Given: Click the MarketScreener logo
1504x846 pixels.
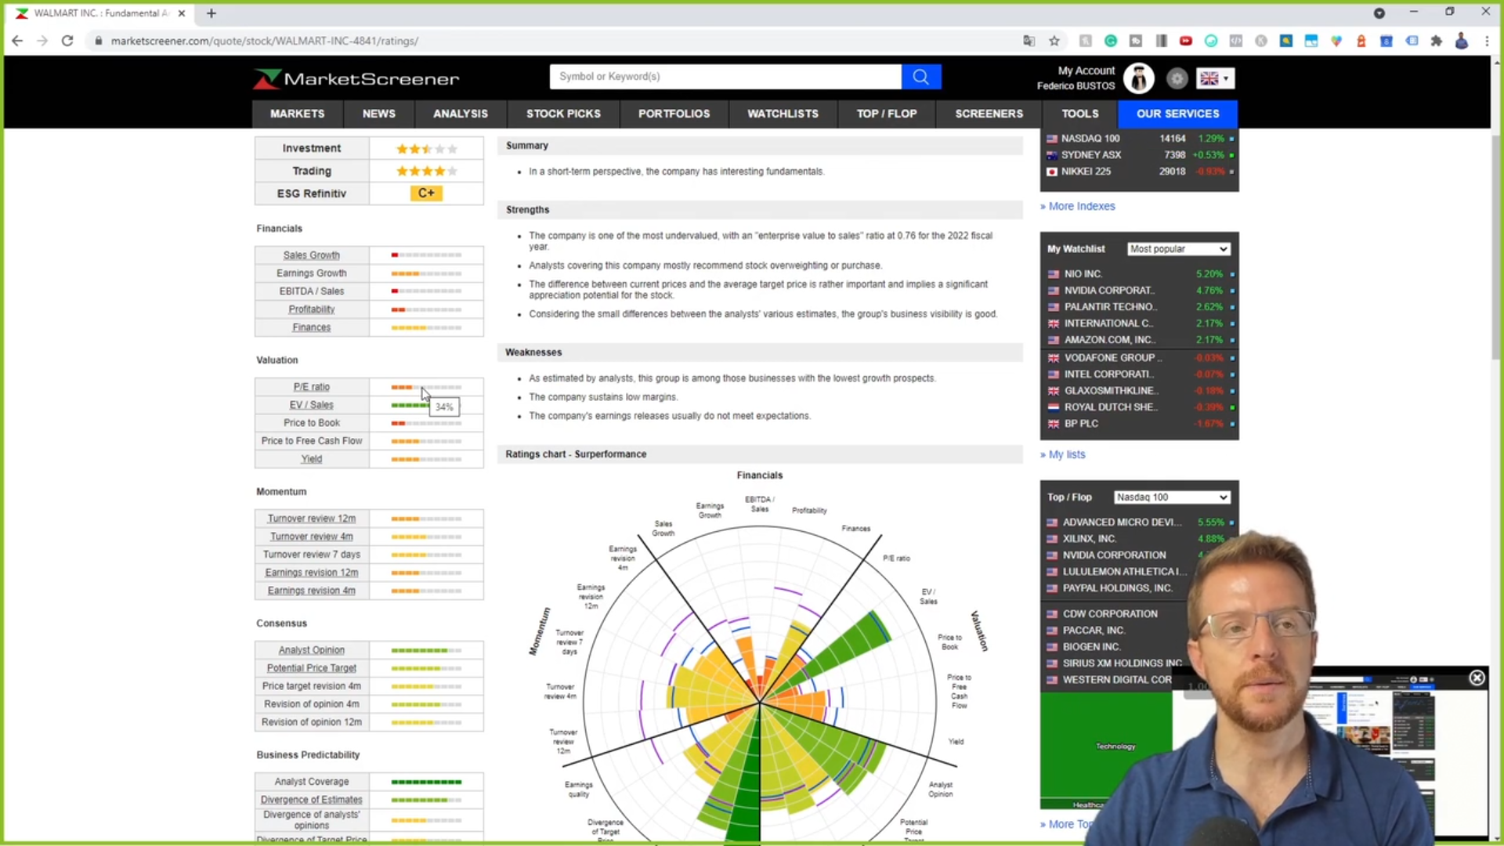Looking at the screenshot, I should pyautogui.click(x=356, y=78).
